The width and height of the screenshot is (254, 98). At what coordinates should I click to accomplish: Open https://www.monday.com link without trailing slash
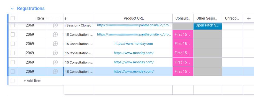click(x=134, y=44)
